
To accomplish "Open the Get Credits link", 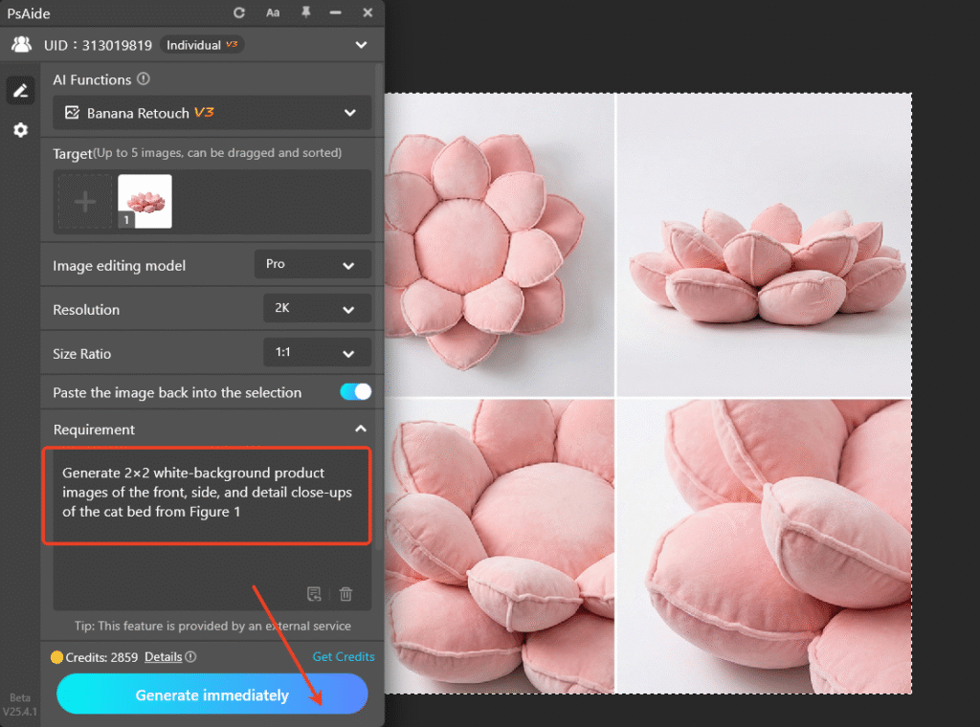I will 344,656.
